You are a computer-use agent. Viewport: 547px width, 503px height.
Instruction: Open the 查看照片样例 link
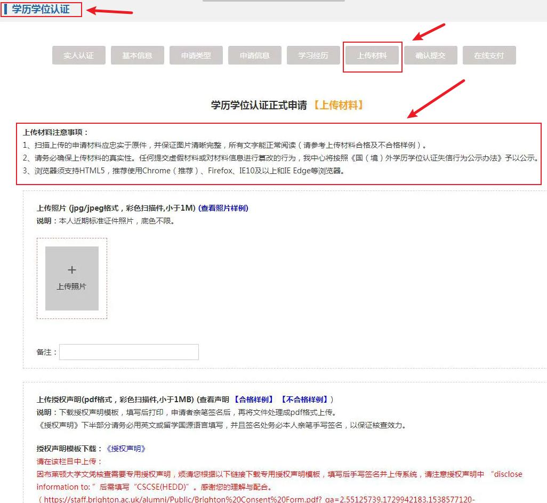(224, 208)
